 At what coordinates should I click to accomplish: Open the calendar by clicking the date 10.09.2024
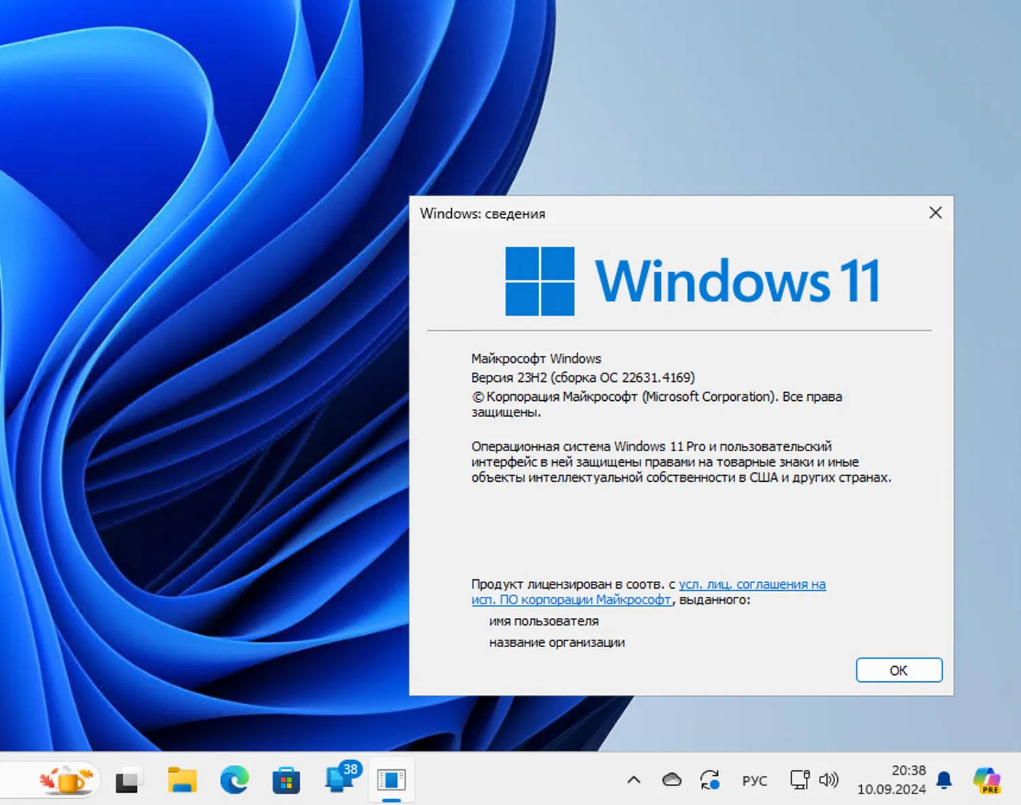tap(892, 789)
